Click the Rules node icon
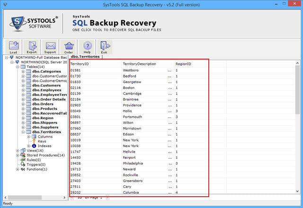Screen dimensions: 303x208 point(23,160)
